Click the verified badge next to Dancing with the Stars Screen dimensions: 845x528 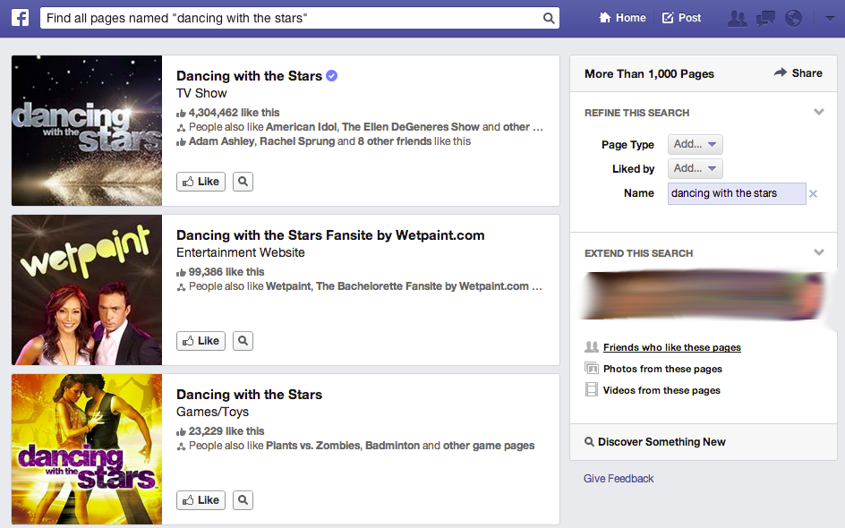click(332, 76)
